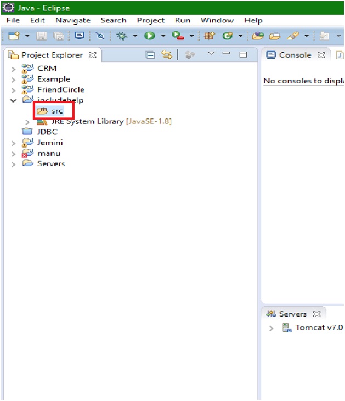Image resolution: width=345 pixels, height=401 pixels.
Task: Open the Help menu
Action: click(253, 20)
